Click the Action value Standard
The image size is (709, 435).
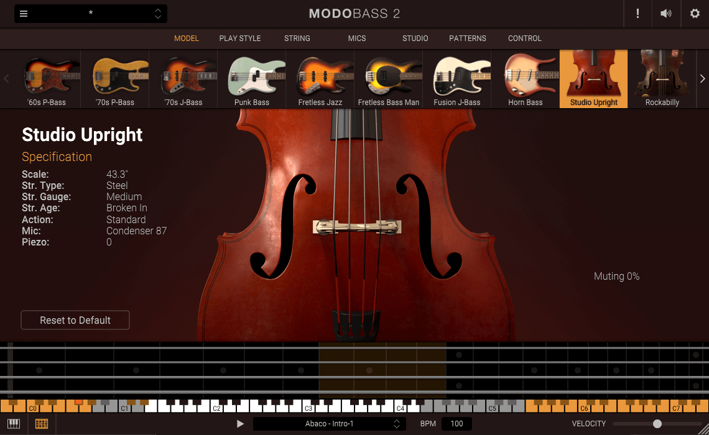coord(126,220)
